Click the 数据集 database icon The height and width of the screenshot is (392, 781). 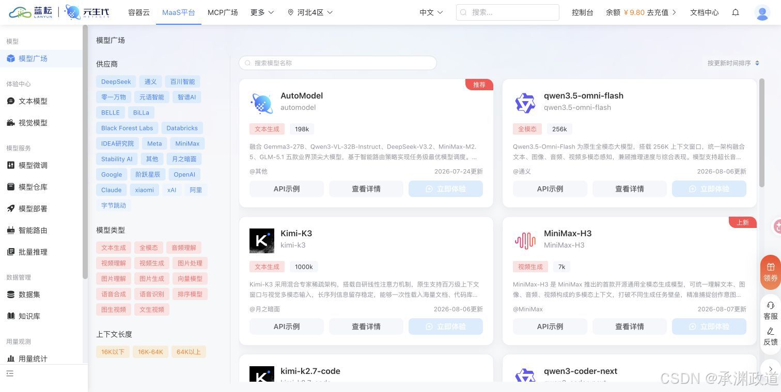(10, 295)
